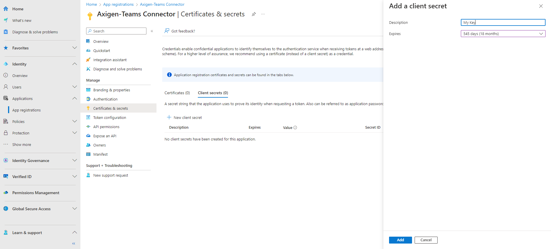Click the Description text field

503,22
